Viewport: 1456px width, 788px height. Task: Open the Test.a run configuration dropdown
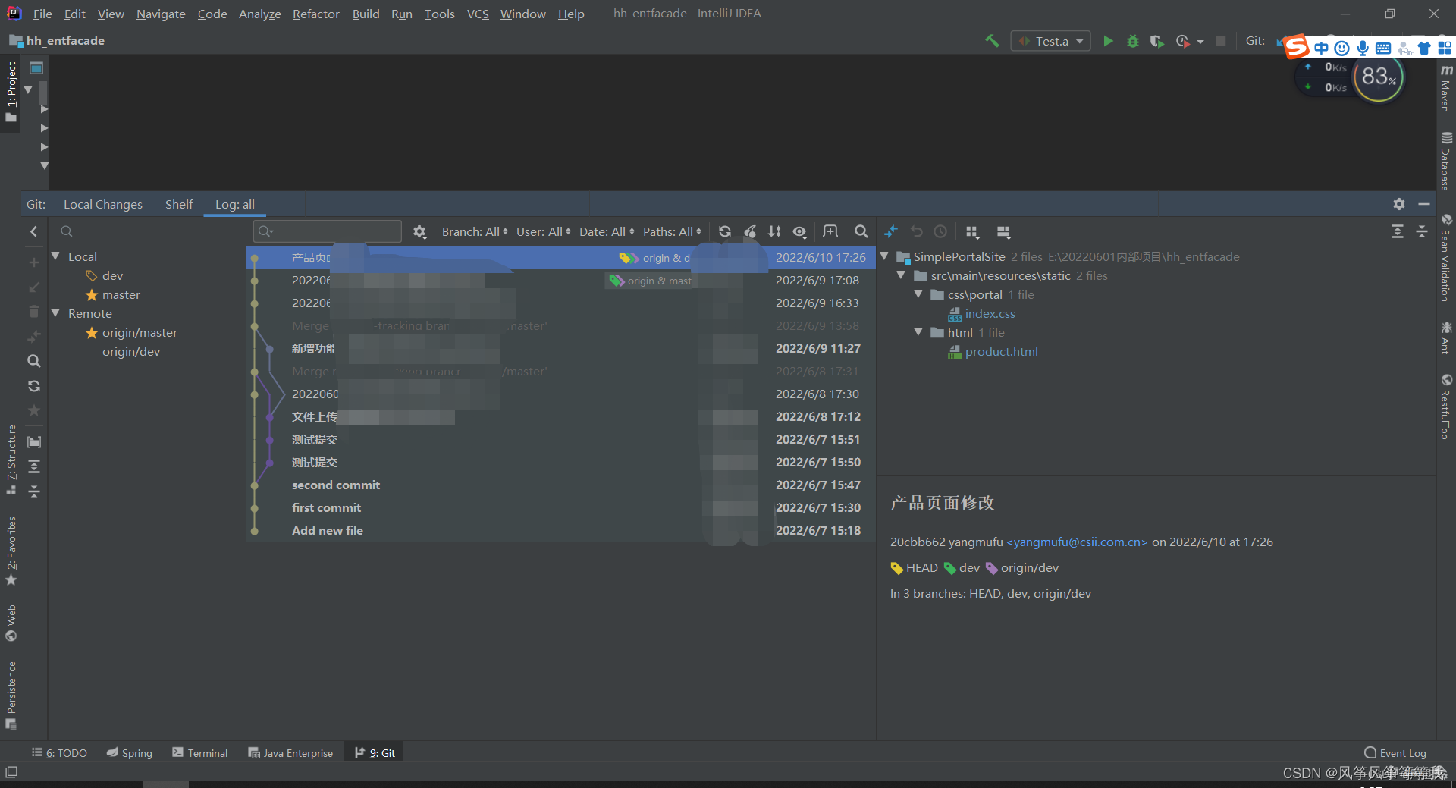(x=1051, y=41)
